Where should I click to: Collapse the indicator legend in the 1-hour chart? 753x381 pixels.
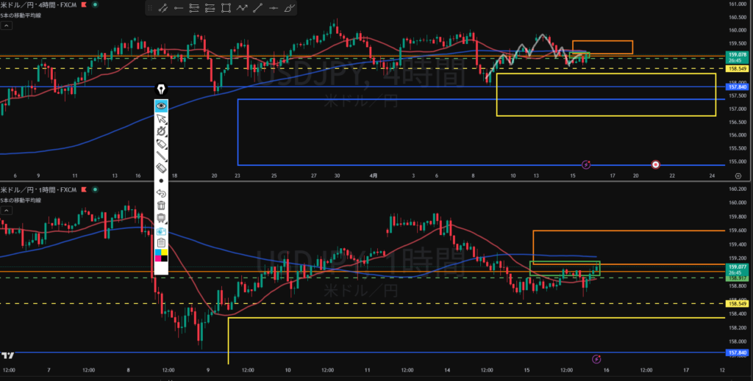pyautogui.click(x=6, y=211)
